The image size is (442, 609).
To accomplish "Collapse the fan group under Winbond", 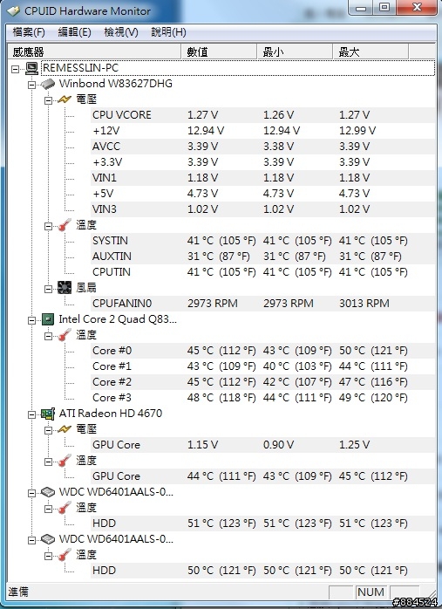I will pyautogui.click(x=48, y=289).
